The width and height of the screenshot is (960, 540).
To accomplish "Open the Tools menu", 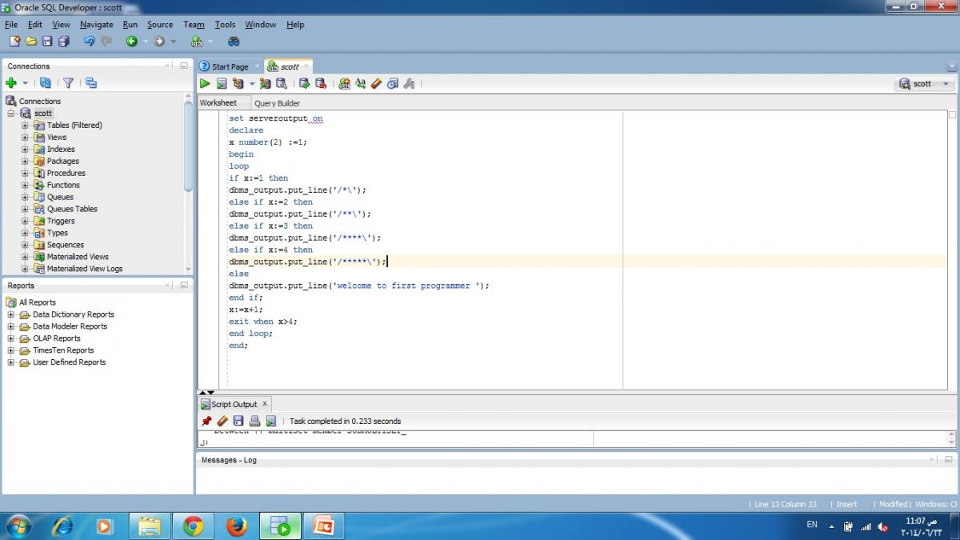I will point(225,25).
